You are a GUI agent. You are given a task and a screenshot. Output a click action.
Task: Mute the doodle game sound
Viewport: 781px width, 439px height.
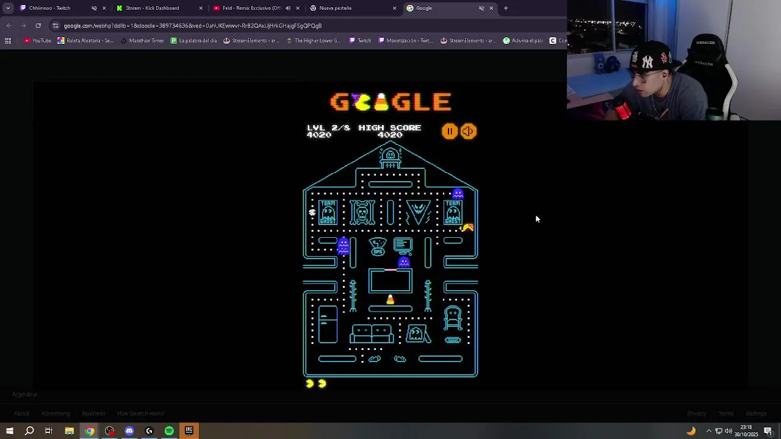[468, 131]
